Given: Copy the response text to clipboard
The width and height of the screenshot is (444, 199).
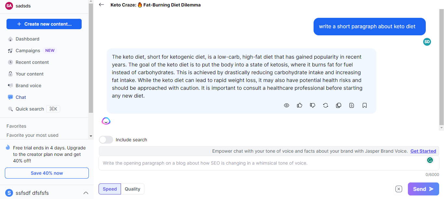Looking at the screenshot, I should click(339, 105).
